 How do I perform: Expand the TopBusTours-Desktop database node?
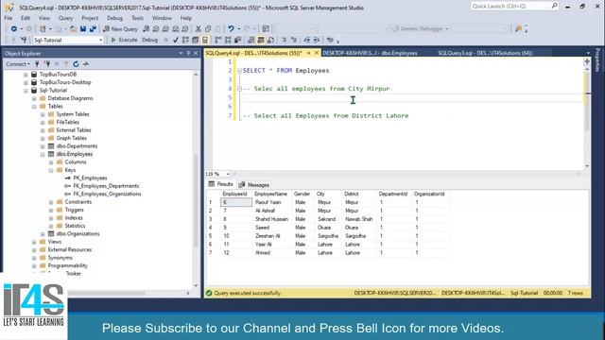pos(26,82)
